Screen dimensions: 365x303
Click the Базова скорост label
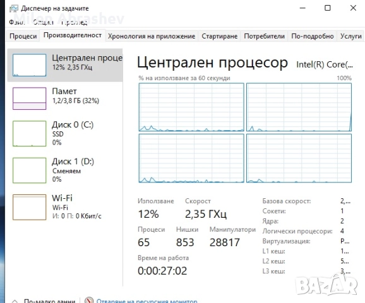pos(287,201)
